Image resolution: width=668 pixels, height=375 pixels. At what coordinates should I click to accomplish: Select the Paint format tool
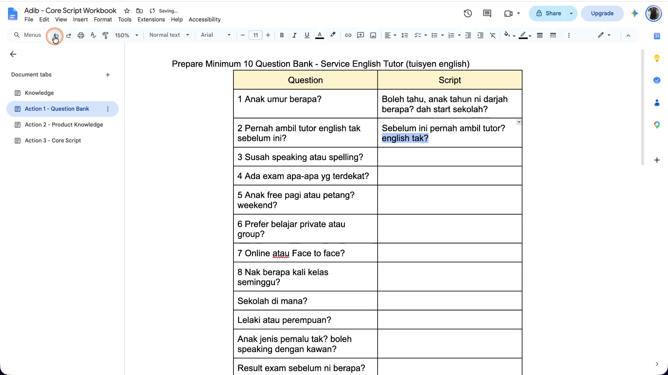(105, 35)
